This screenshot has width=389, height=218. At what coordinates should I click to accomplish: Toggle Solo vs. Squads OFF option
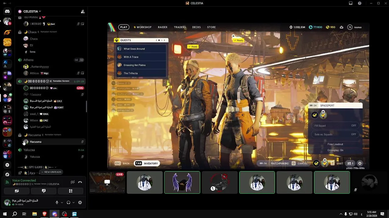[x=335, y=134]
